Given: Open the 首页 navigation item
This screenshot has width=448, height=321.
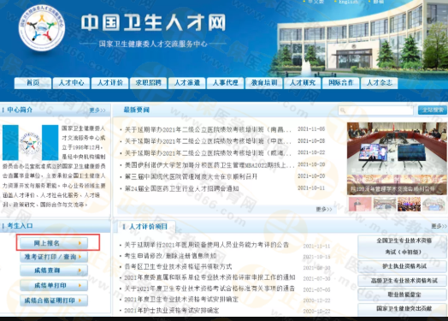Looking at the screenshot, I should pyautogui.click(x=32, y=83).
